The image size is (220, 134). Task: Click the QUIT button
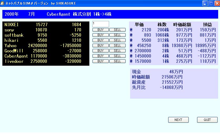[207, 120]
